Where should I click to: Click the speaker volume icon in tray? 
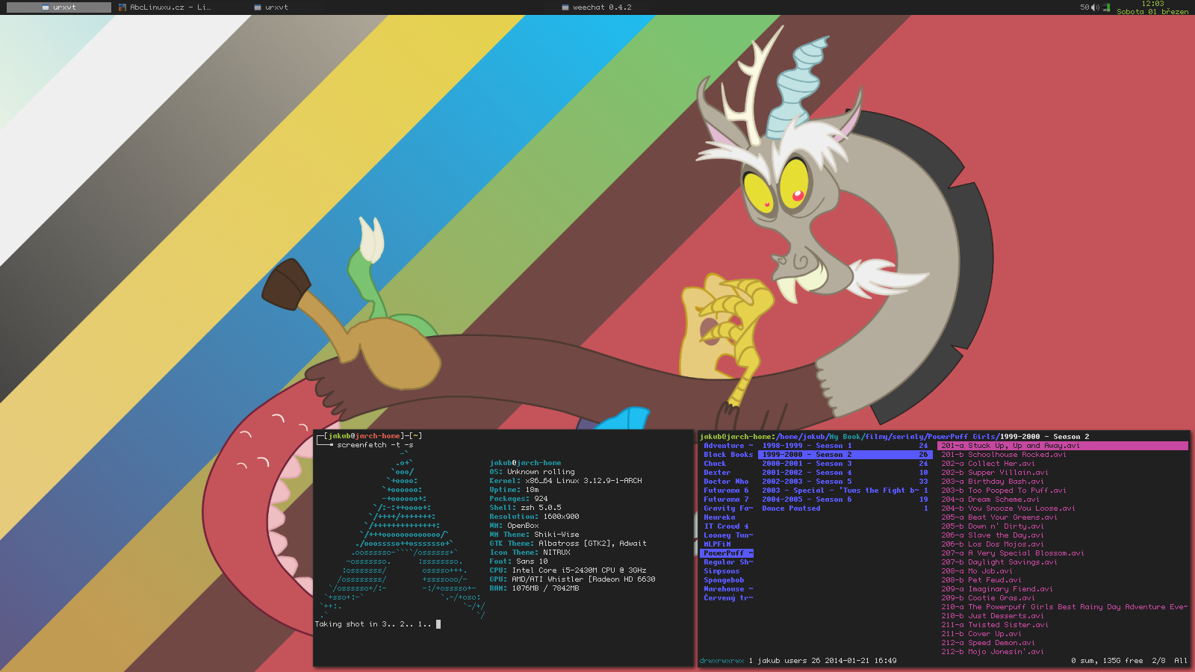tap(1095, 7)
